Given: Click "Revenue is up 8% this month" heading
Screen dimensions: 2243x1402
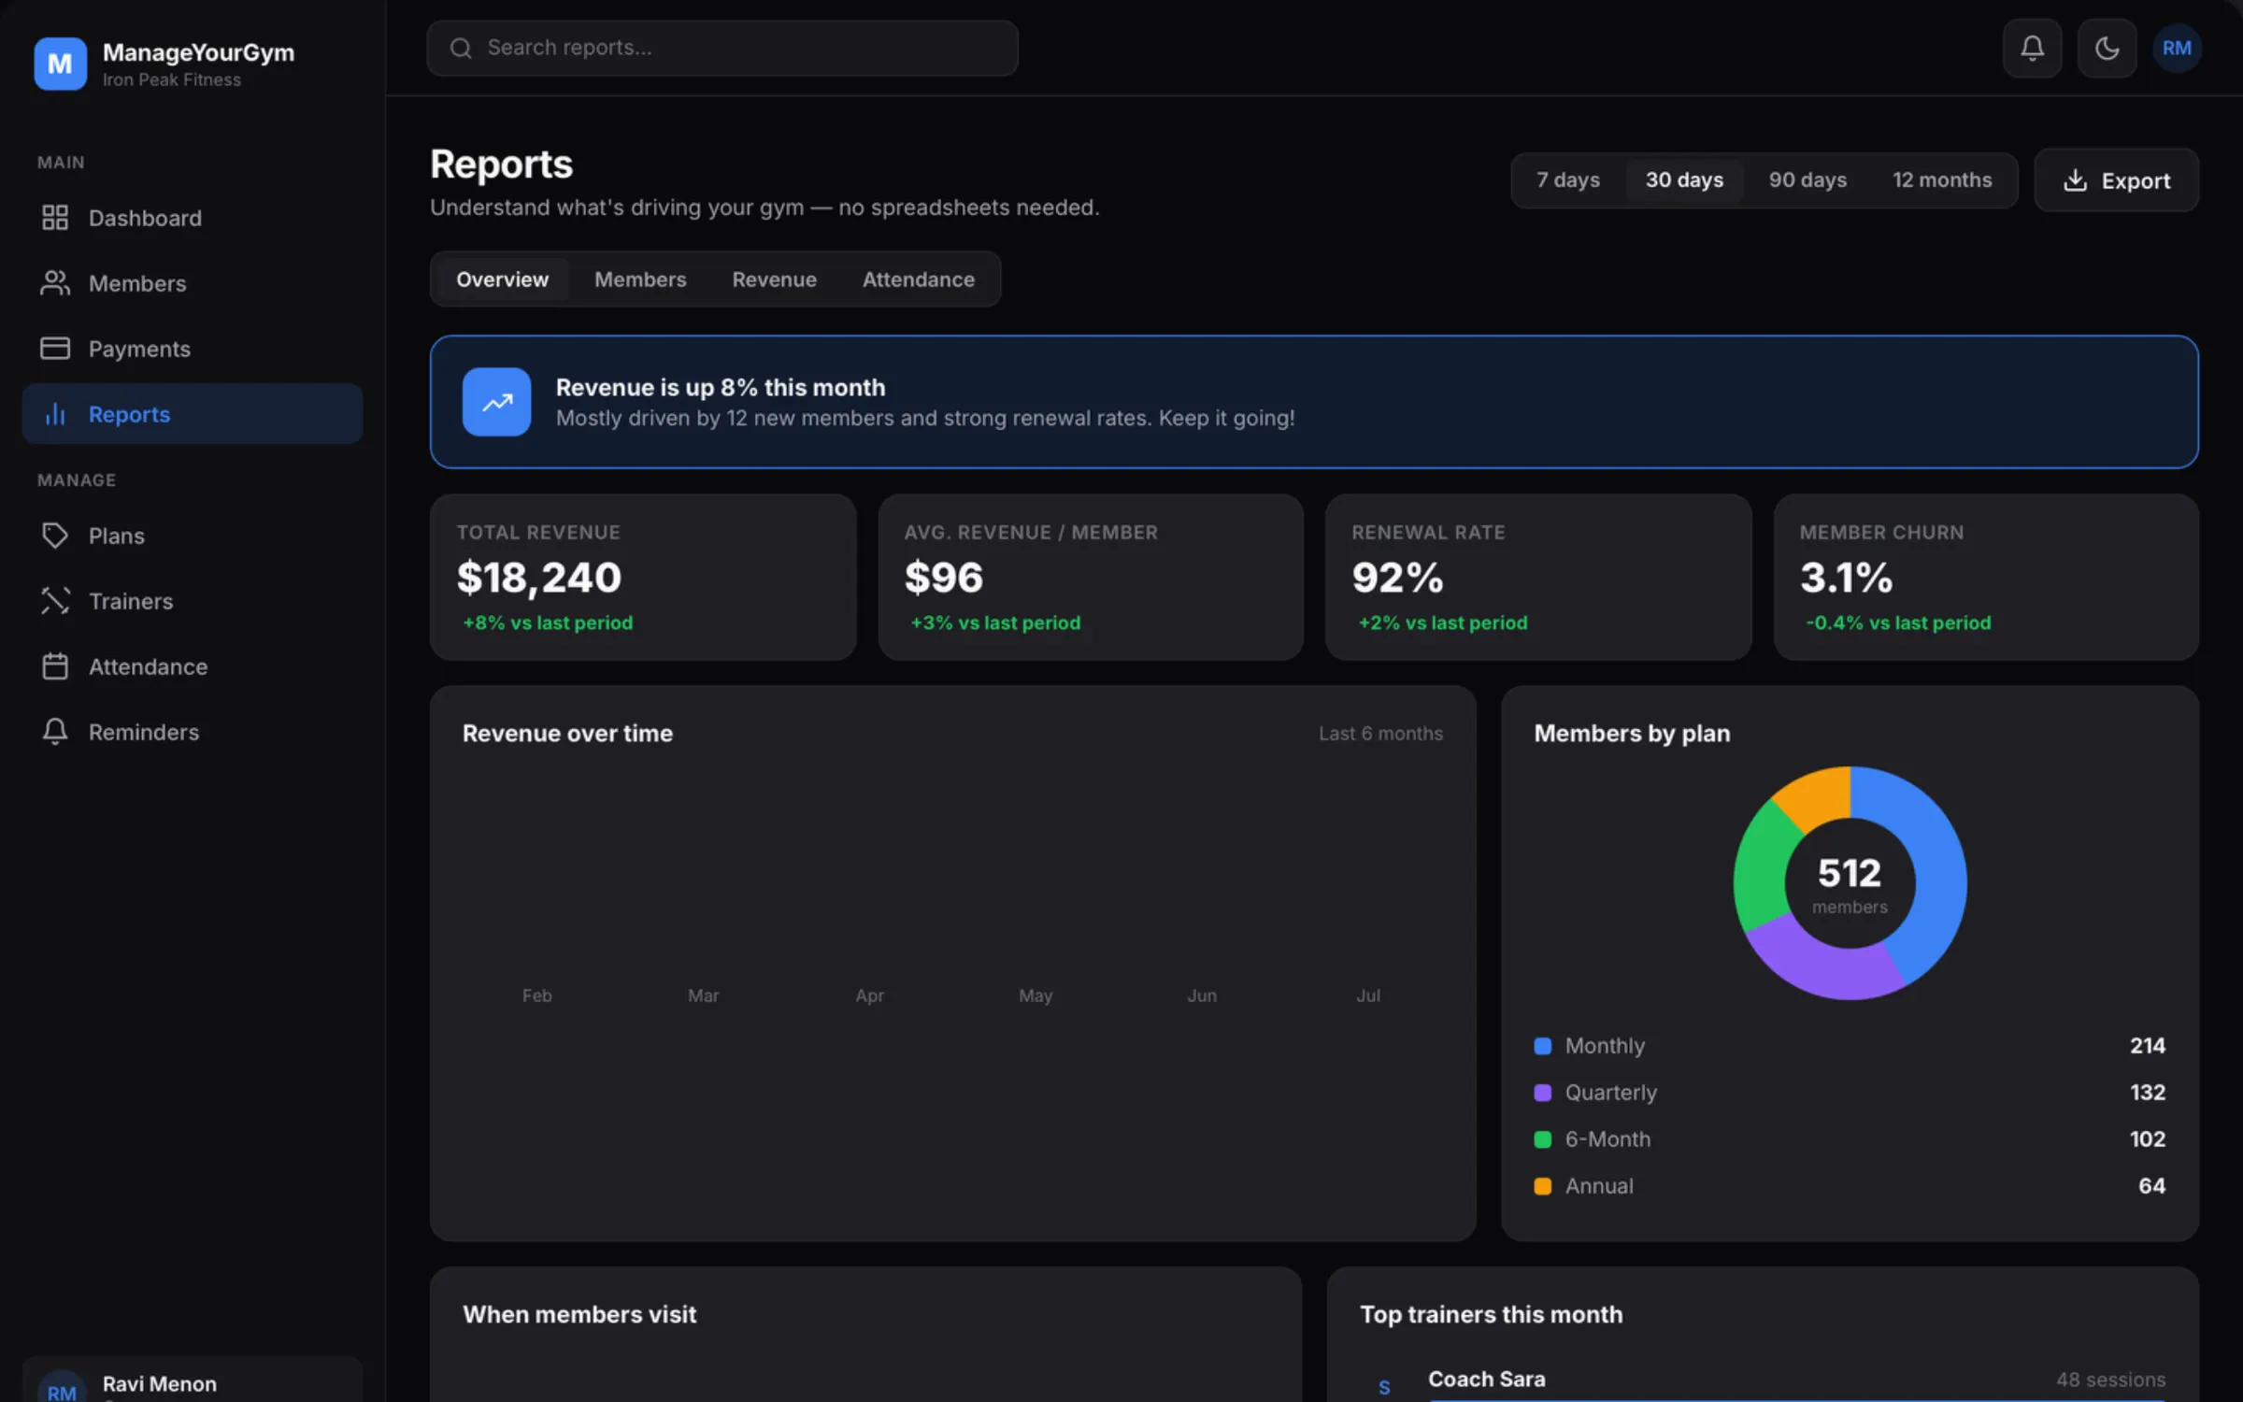Looking at the screenshot, I should coord(720,387).
